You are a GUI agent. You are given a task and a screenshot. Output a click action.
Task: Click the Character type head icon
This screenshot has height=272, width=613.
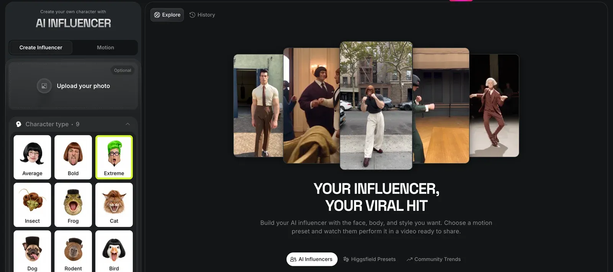pyautogui.click(x=18, y=124)
